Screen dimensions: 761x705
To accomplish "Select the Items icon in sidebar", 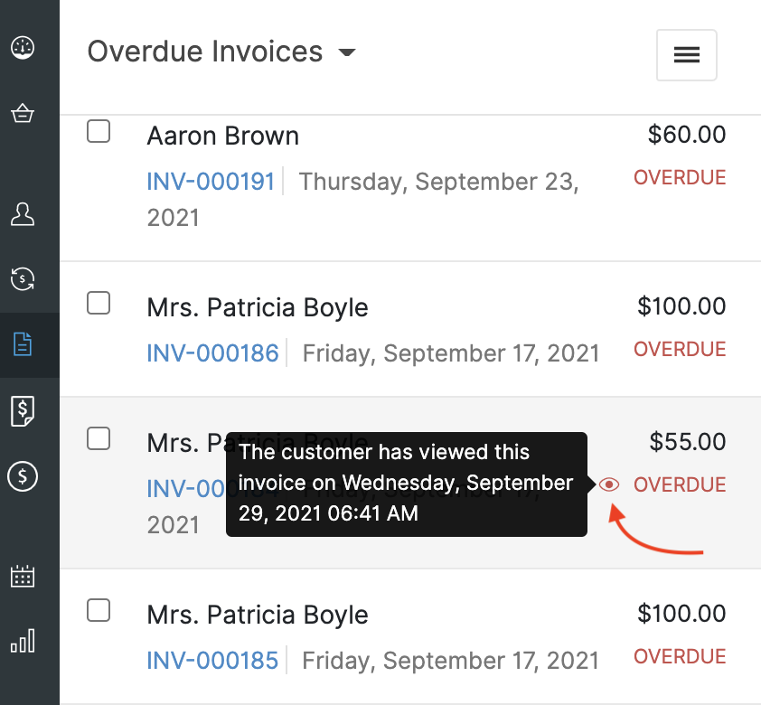I will tap(22, 113).
